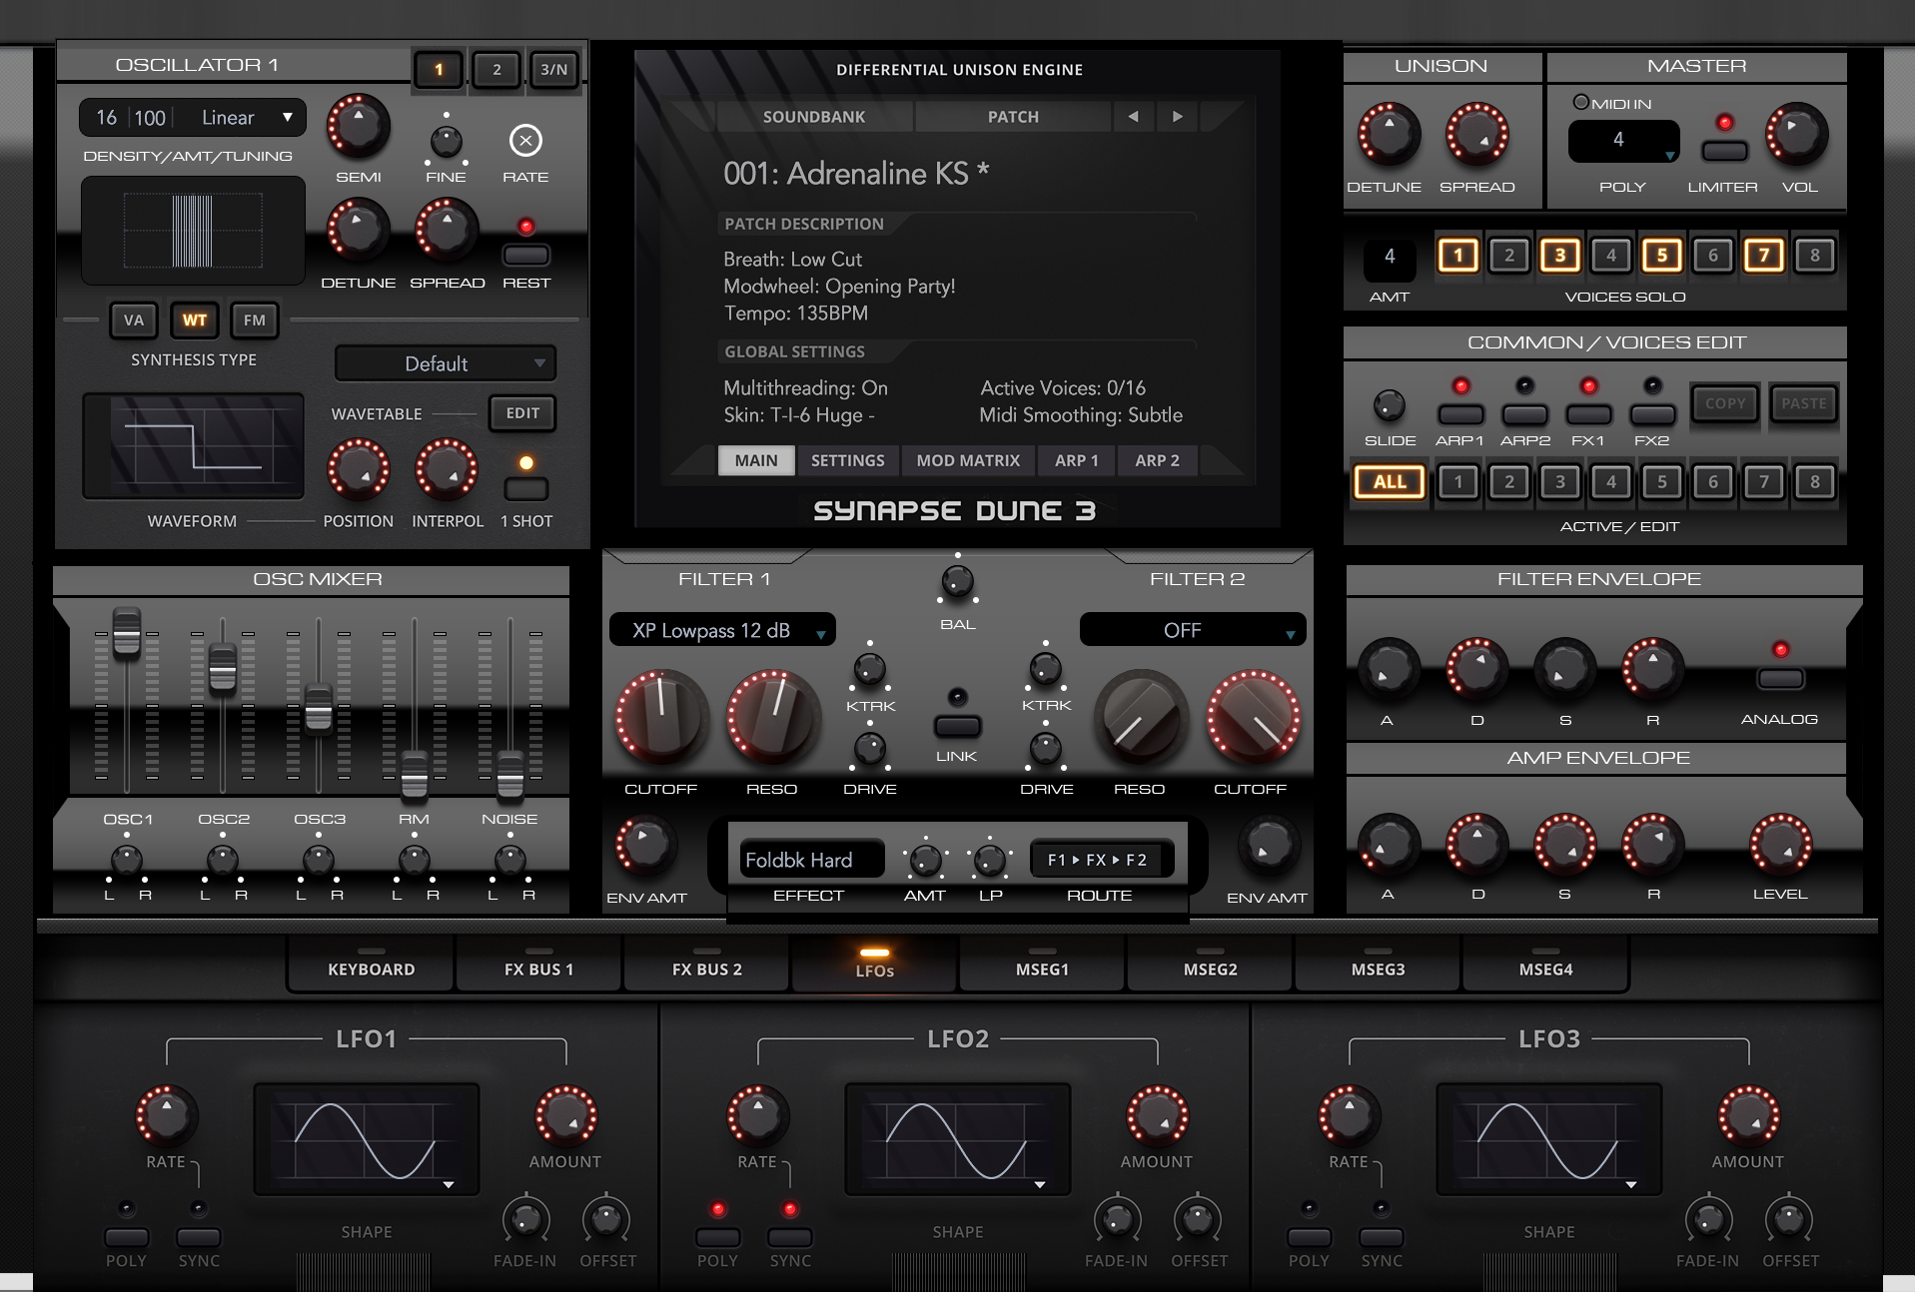The height and width of the screenshot is (1292, 1915).
Task: Open the Default wavetable dropdown
Action: point(446,363)
